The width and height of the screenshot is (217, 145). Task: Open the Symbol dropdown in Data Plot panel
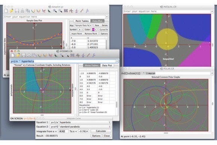click(x=81, y=30)
